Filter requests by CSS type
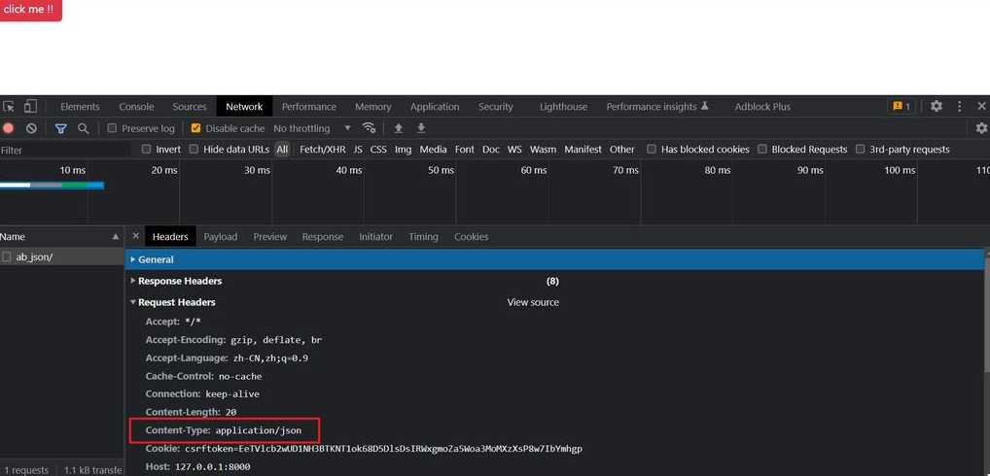Screen dimensions: 990x476 pyautogui.click(x=378, y=150)
